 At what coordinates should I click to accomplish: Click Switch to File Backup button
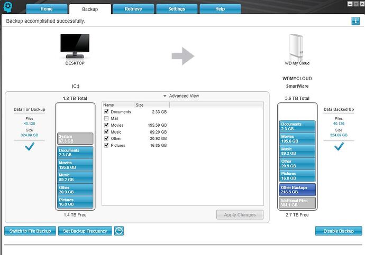click(30, 231)
